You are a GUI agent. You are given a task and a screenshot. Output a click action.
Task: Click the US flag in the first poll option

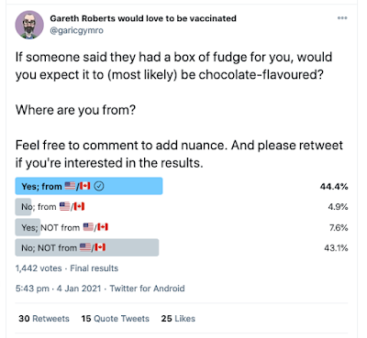pyautogui.click(x=71, y=186)
